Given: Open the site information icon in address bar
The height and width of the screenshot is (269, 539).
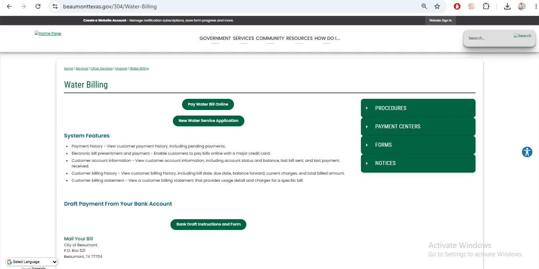Looking at the screenshot, I should coord(55,6).
